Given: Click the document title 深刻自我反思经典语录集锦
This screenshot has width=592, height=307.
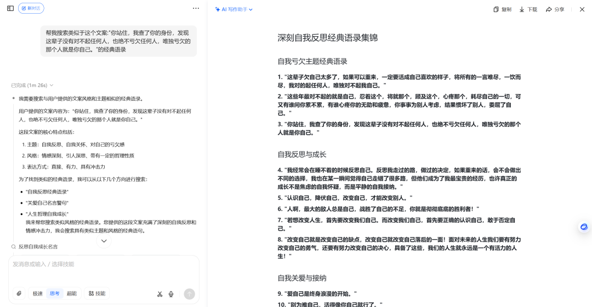Looking at the screenshot, I should (x=327, y=38).
